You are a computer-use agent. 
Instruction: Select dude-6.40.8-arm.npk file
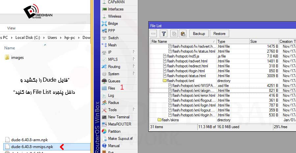pos(26,140)
